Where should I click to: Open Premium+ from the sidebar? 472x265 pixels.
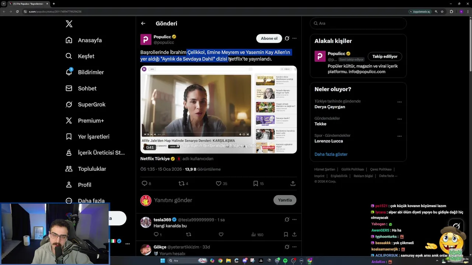(x=85, y=120)
